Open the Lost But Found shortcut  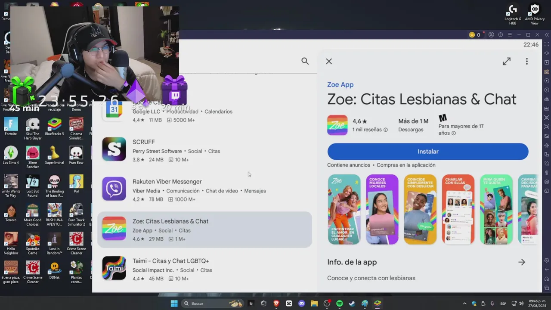click(x=33, y=186)
